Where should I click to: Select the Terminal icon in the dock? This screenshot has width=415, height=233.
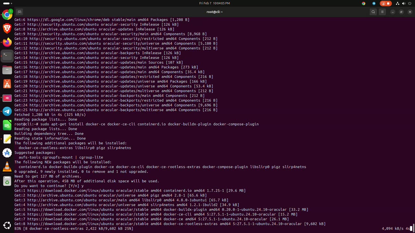[7, 56]
